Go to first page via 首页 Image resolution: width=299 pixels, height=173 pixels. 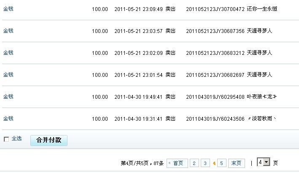coord(178,163)
